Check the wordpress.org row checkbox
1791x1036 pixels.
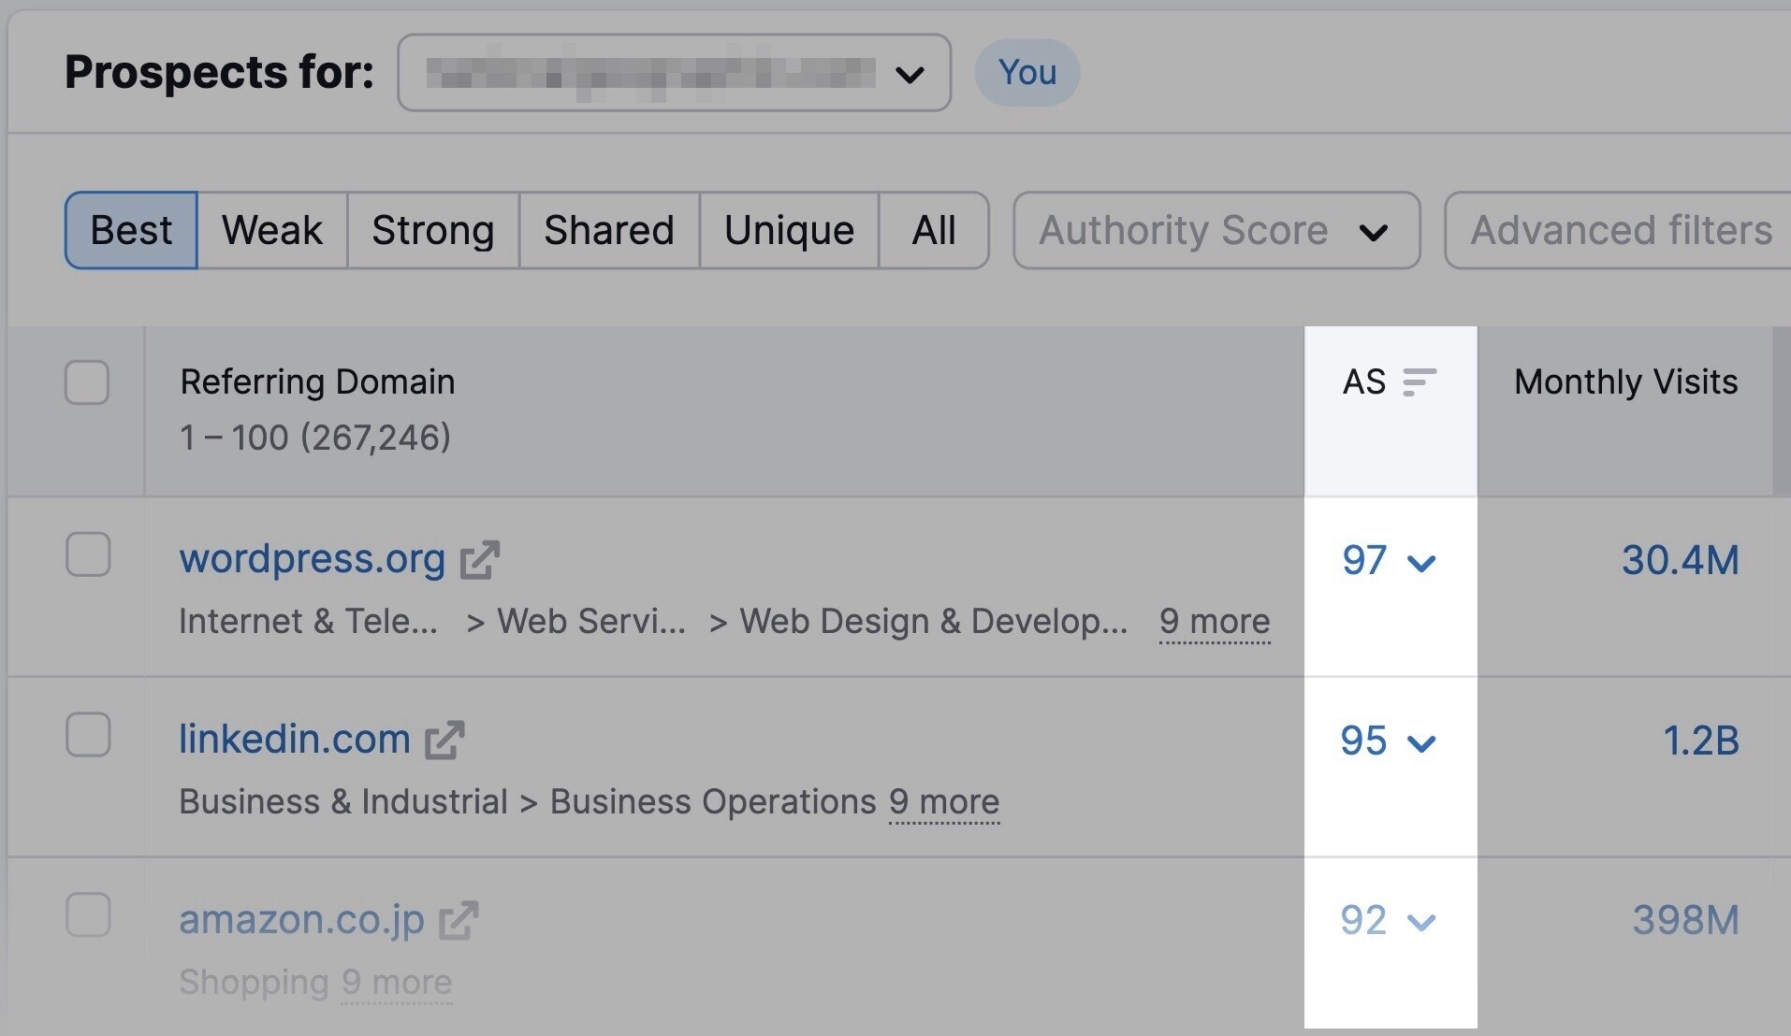pyautogui.click(x=88, y=554)
